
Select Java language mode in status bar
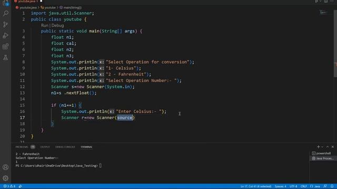[x=315, y=186]
